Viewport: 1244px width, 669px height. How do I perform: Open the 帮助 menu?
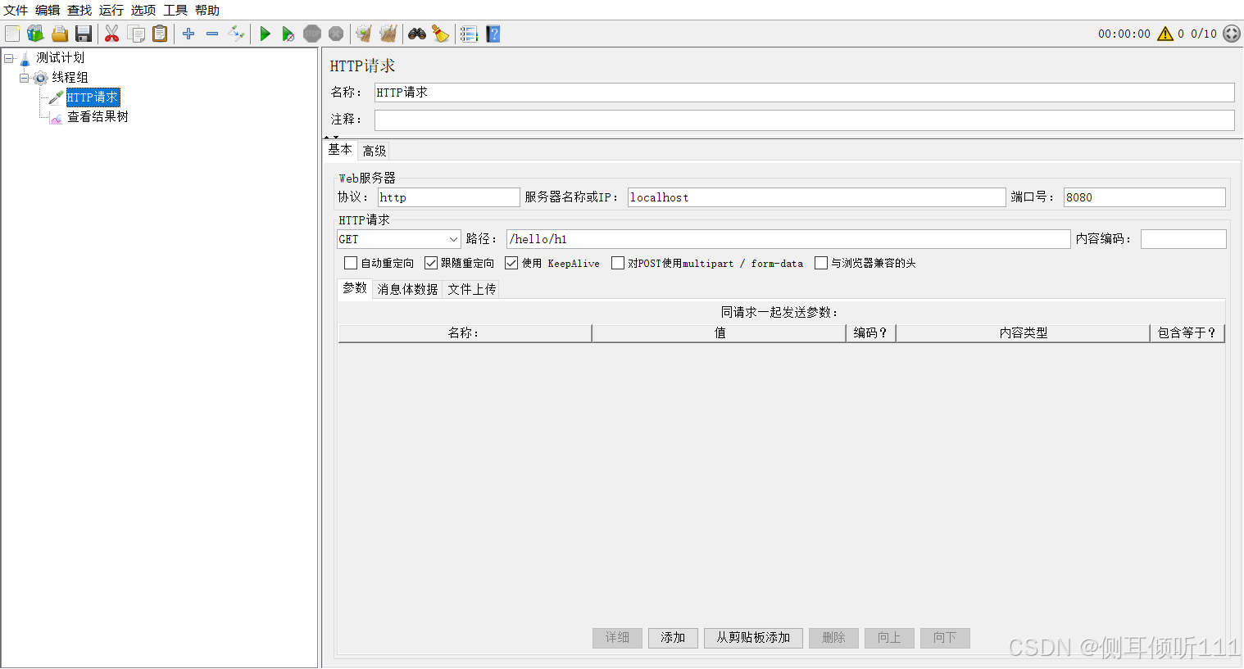[x=207, y=10]
